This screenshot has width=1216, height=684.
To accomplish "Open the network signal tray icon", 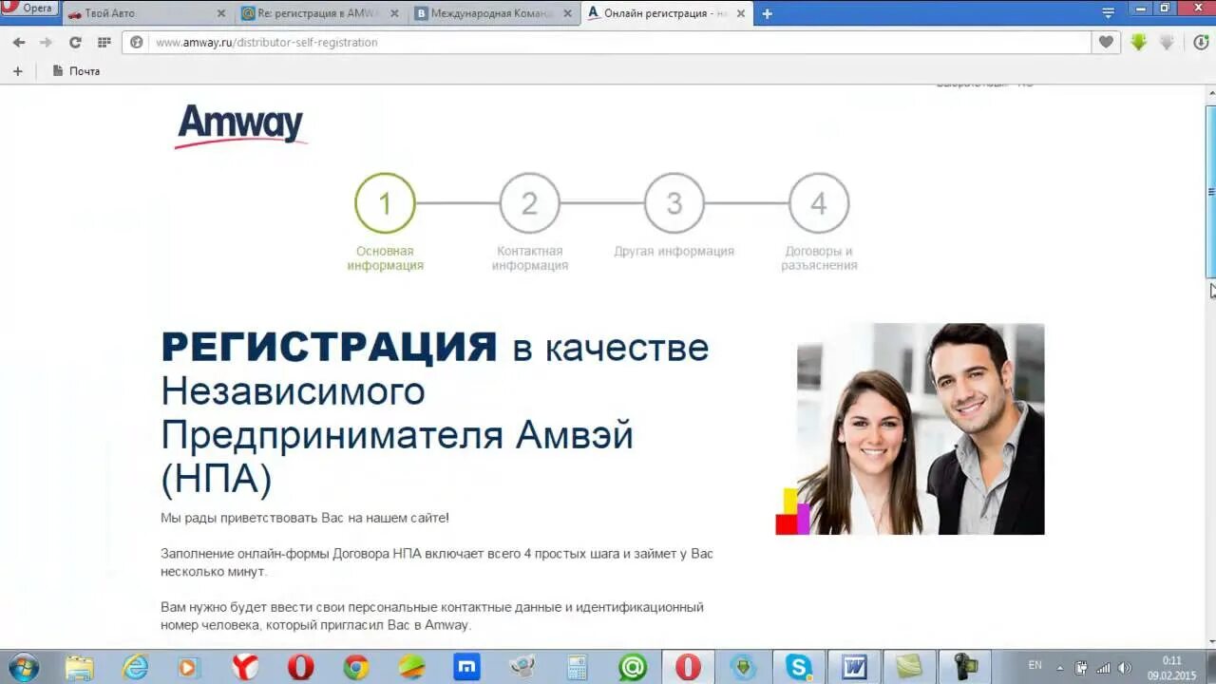I will [x=1103, y=667].
